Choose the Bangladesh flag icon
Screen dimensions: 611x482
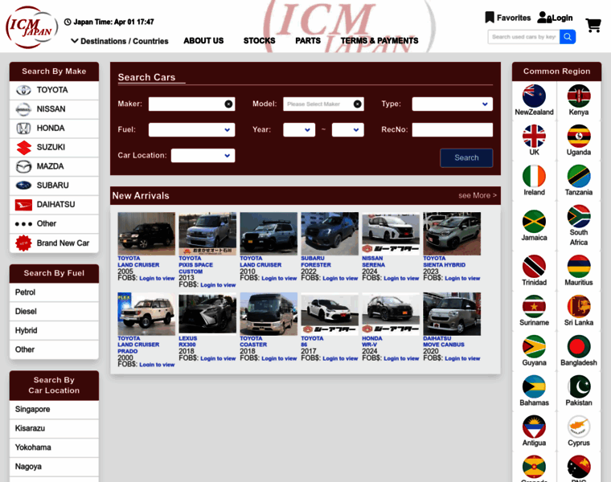click(579, 346)
